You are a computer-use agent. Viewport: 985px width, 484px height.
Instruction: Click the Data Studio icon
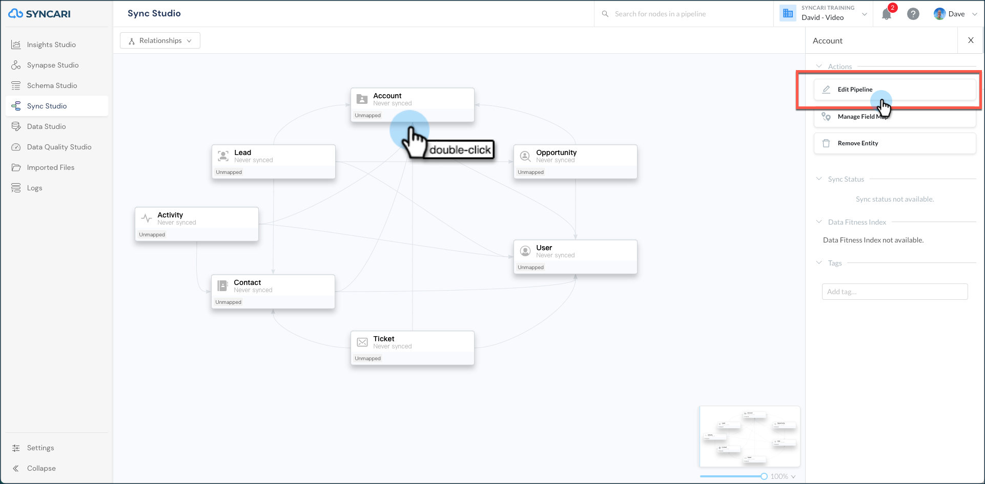point(16,126)
